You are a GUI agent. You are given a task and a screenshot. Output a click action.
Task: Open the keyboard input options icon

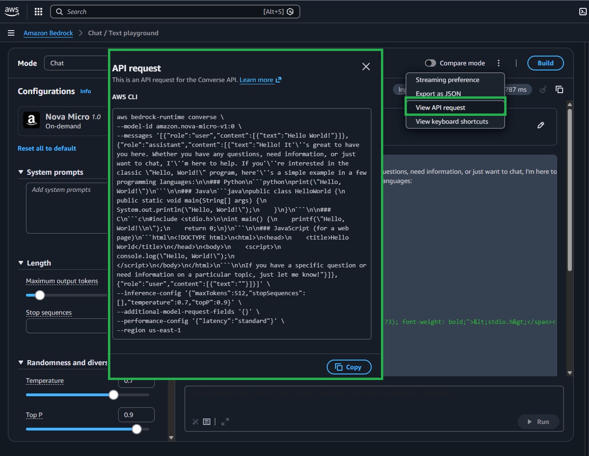click(x=206, y=422)
